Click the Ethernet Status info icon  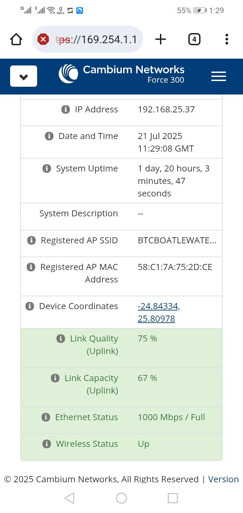pyautogui.click(x=46, y=417)
